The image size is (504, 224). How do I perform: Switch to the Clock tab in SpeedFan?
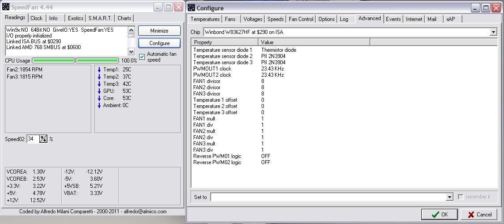coord(36,18)
